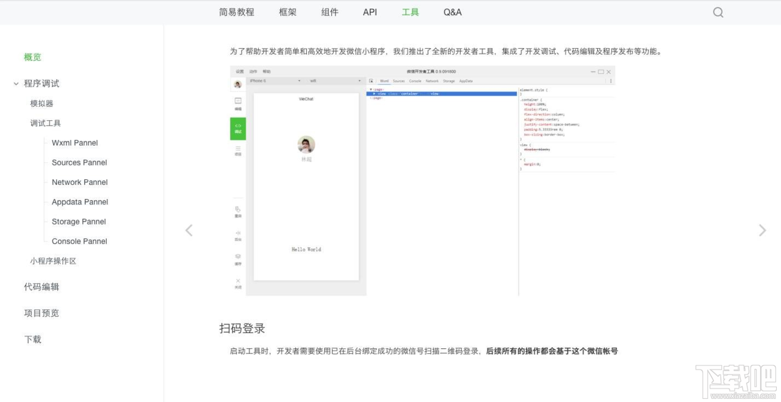Open the search icon at top right
This screenshot has width=781, height=402.
pos(718,12)
